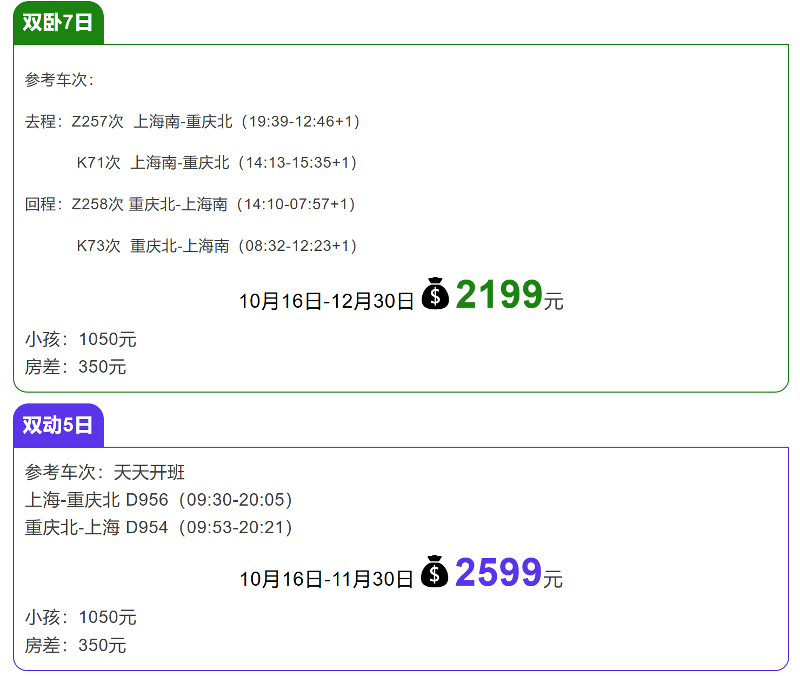Click the D956 上海-重庆北 train line
The width and height of the screenshot is (800, 676).
click(x=159, y=500)
